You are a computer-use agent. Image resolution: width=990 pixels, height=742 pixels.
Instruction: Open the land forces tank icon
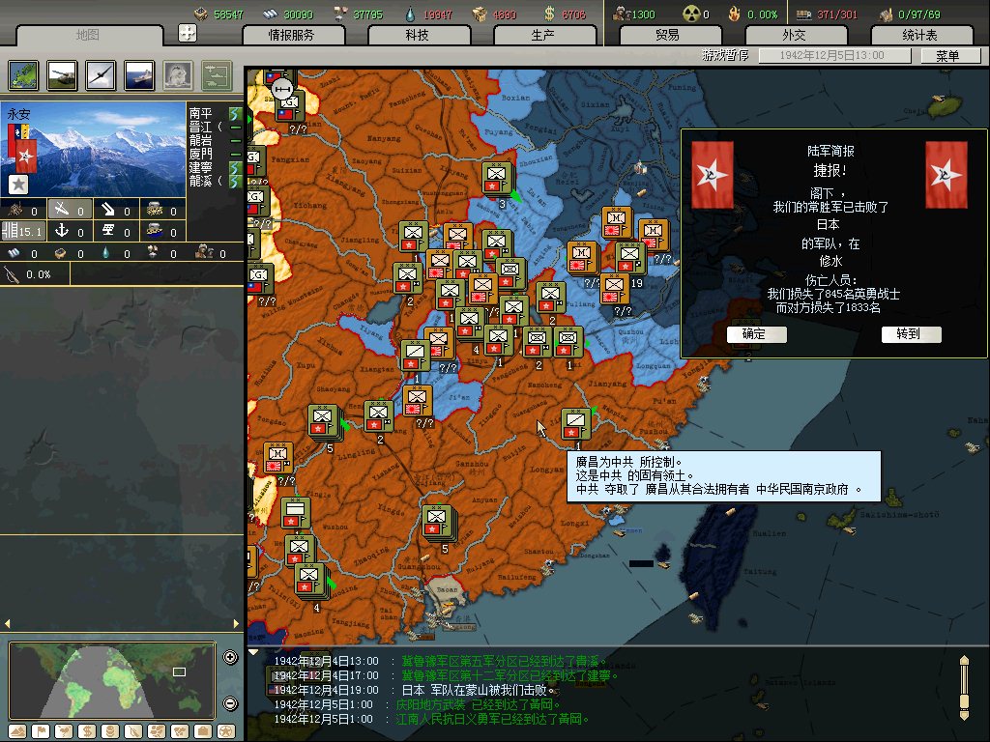tap(63, 75)
